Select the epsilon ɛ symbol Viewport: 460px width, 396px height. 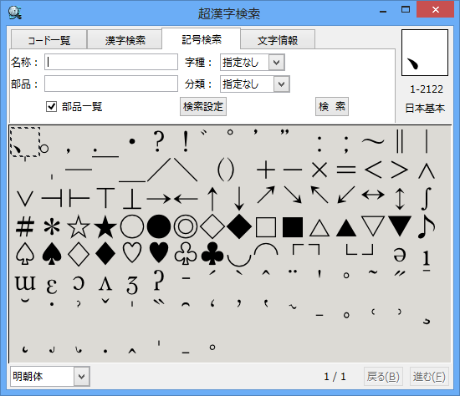[x=52, y=286]
